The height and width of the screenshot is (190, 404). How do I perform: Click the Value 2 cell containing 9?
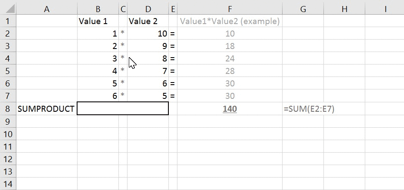tap(148, 46)
